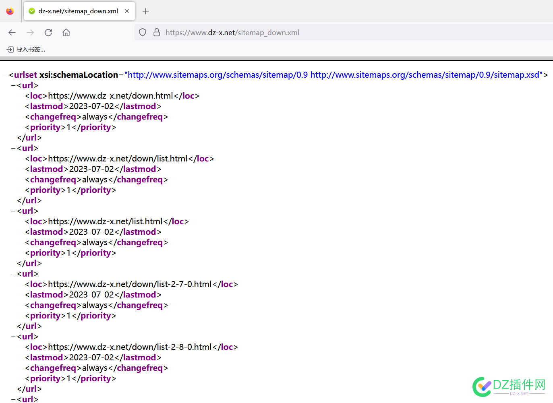Click changefreq 'always' under list-2-7-0.html entry
Screen dimensions: 553x403
pos(95,305)
